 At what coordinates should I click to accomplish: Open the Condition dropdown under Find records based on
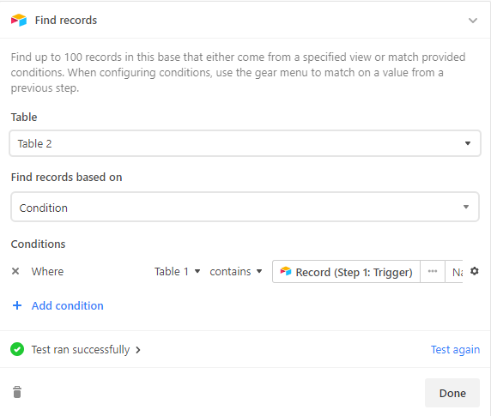(245, 208)
